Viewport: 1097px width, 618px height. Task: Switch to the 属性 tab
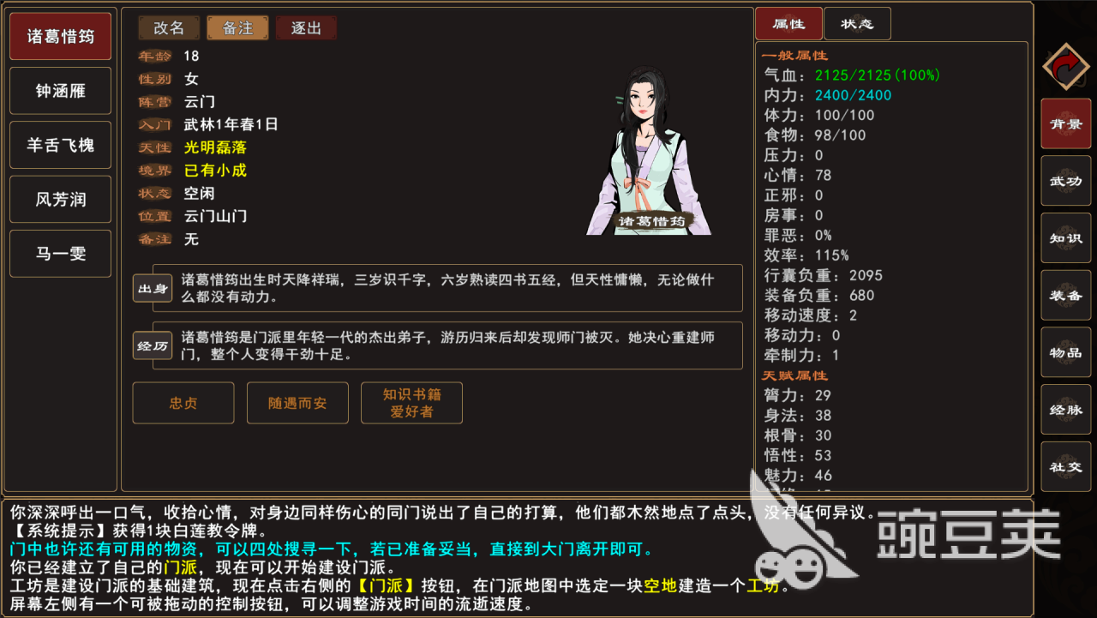point(788,24)
